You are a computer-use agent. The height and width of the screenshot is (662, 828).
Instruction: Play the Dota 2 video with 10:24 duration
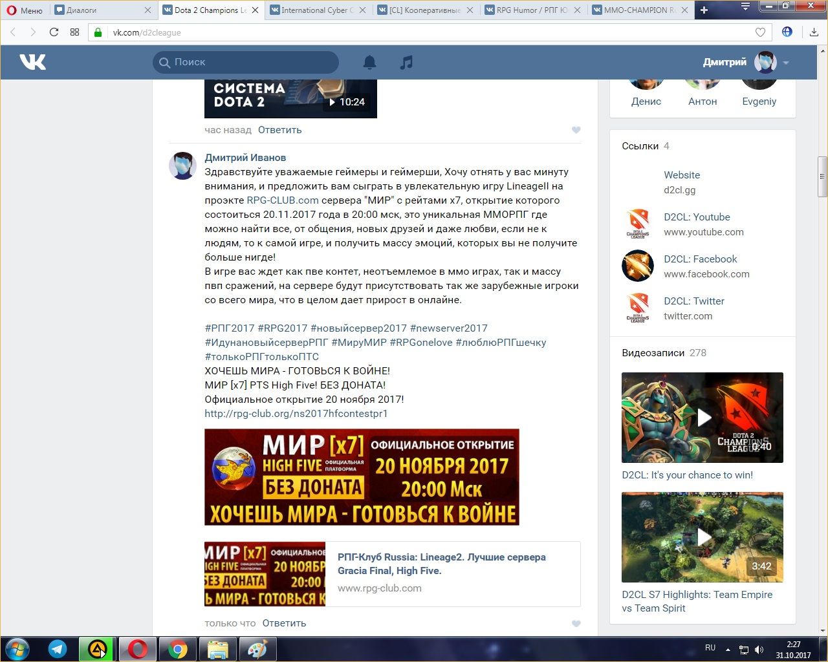click(x=290, y=98)
